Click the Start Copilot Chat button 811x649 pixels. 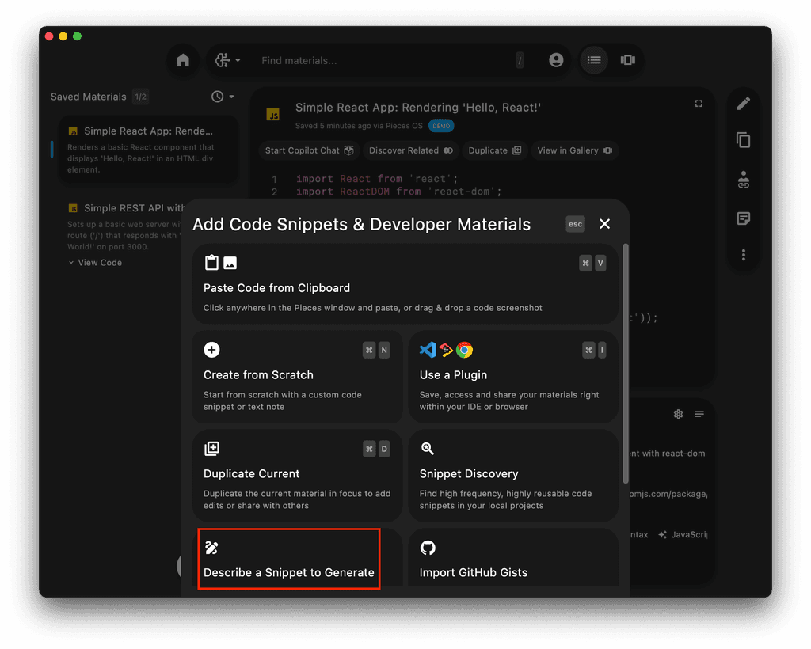(x=310, y=150)
